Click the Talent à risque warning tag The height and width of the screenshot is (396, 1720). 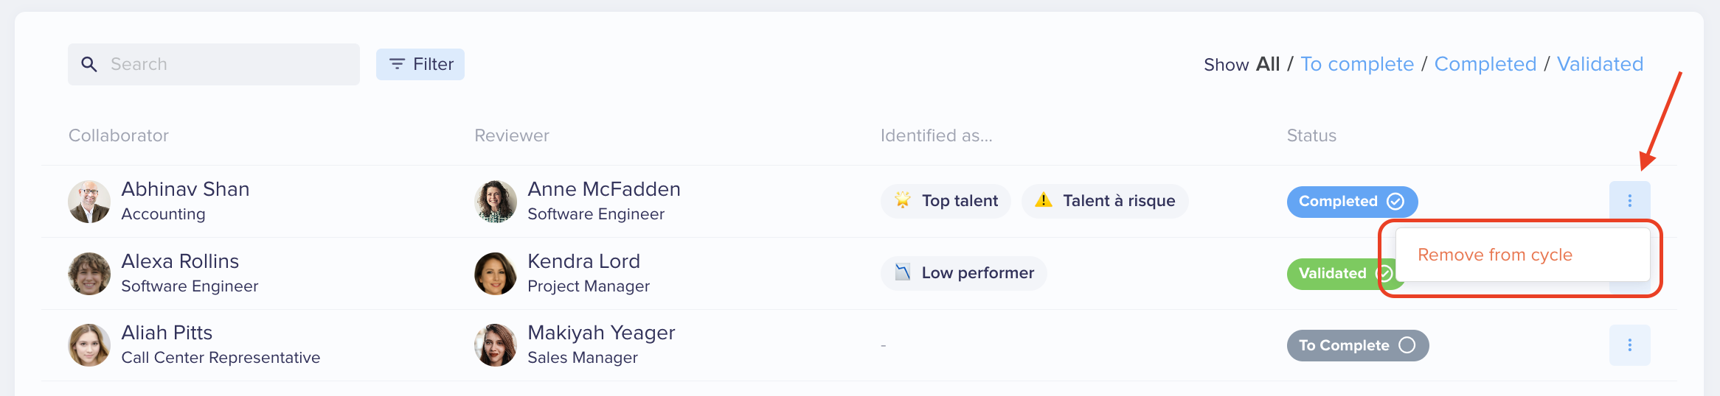[x=1105, y=201]
